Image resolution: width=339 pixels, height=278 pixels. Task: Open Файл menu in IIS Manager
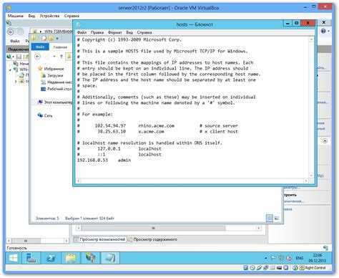15,41
